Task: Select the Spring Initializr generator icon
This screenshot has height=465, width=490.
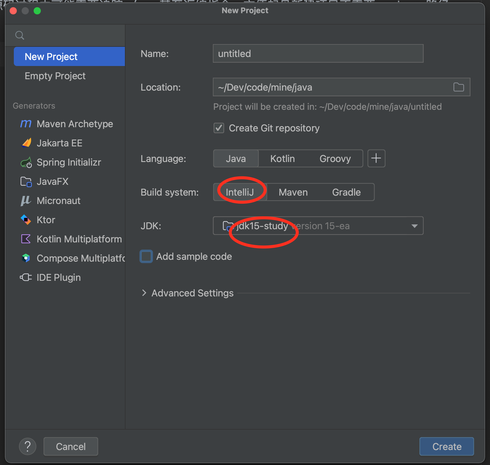Action: tap(26, 162)
